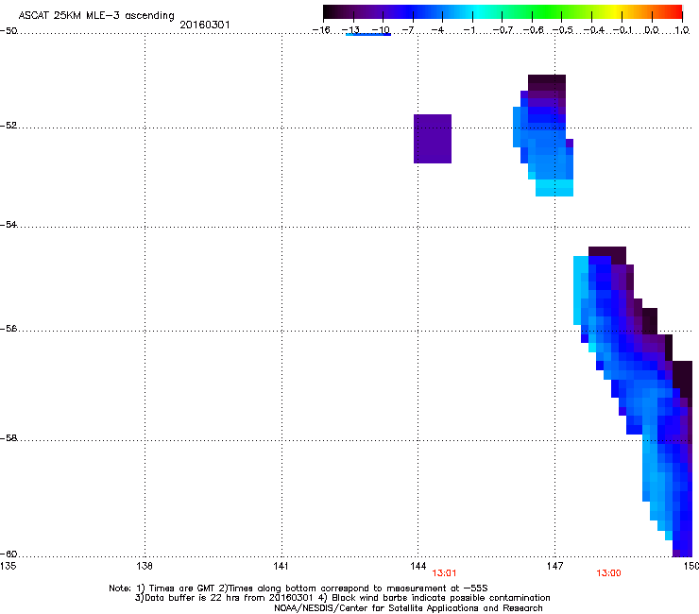Screen dimensions: 699x614
Task: Click the longitude label 141
Action: click(281, 566)
